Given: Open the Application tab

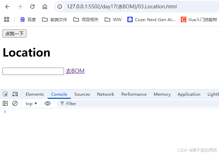Looking at the screenshot, I should tap(189, 94).
